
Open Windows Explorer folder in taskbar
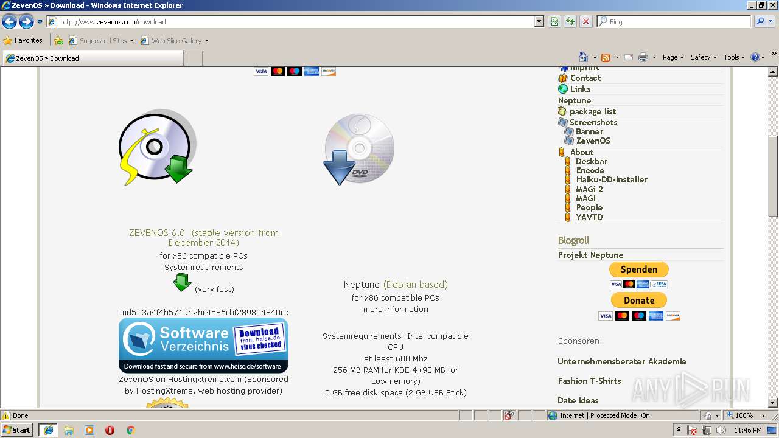69,430
